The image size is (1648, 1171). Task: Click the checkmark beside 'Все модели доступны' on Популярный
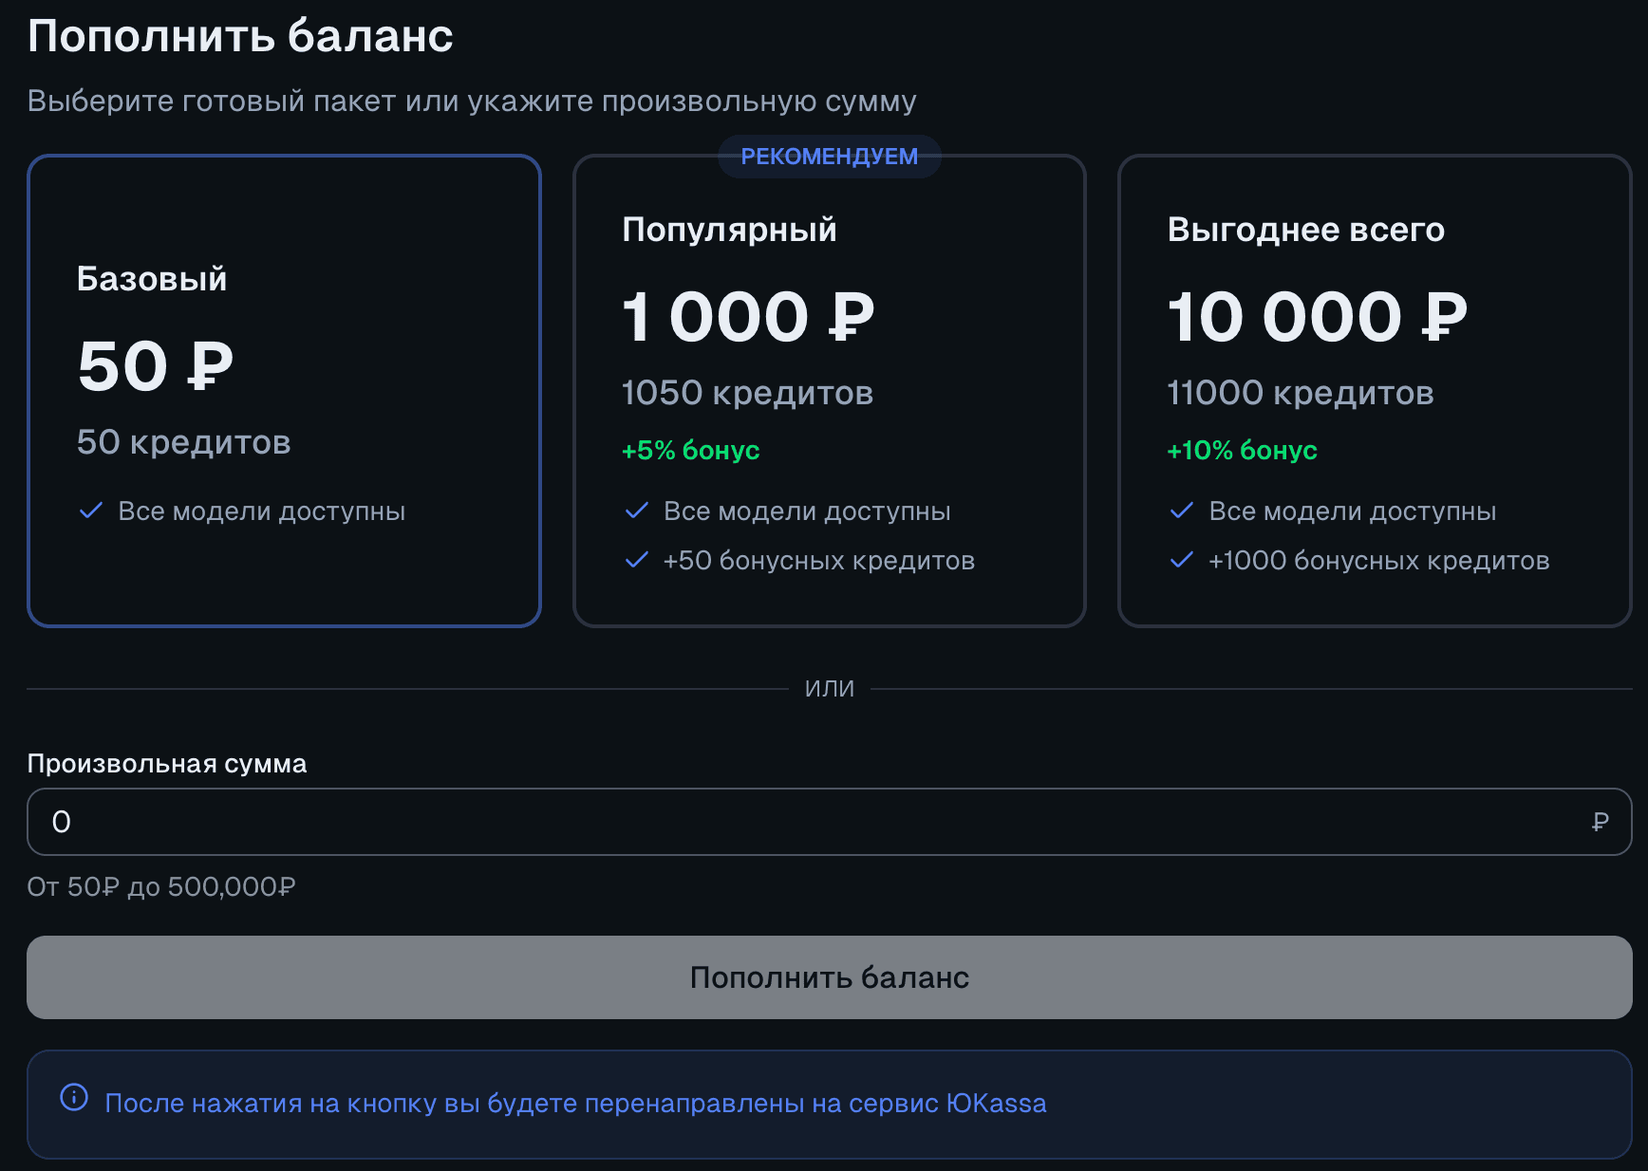(x=636, y=511)
